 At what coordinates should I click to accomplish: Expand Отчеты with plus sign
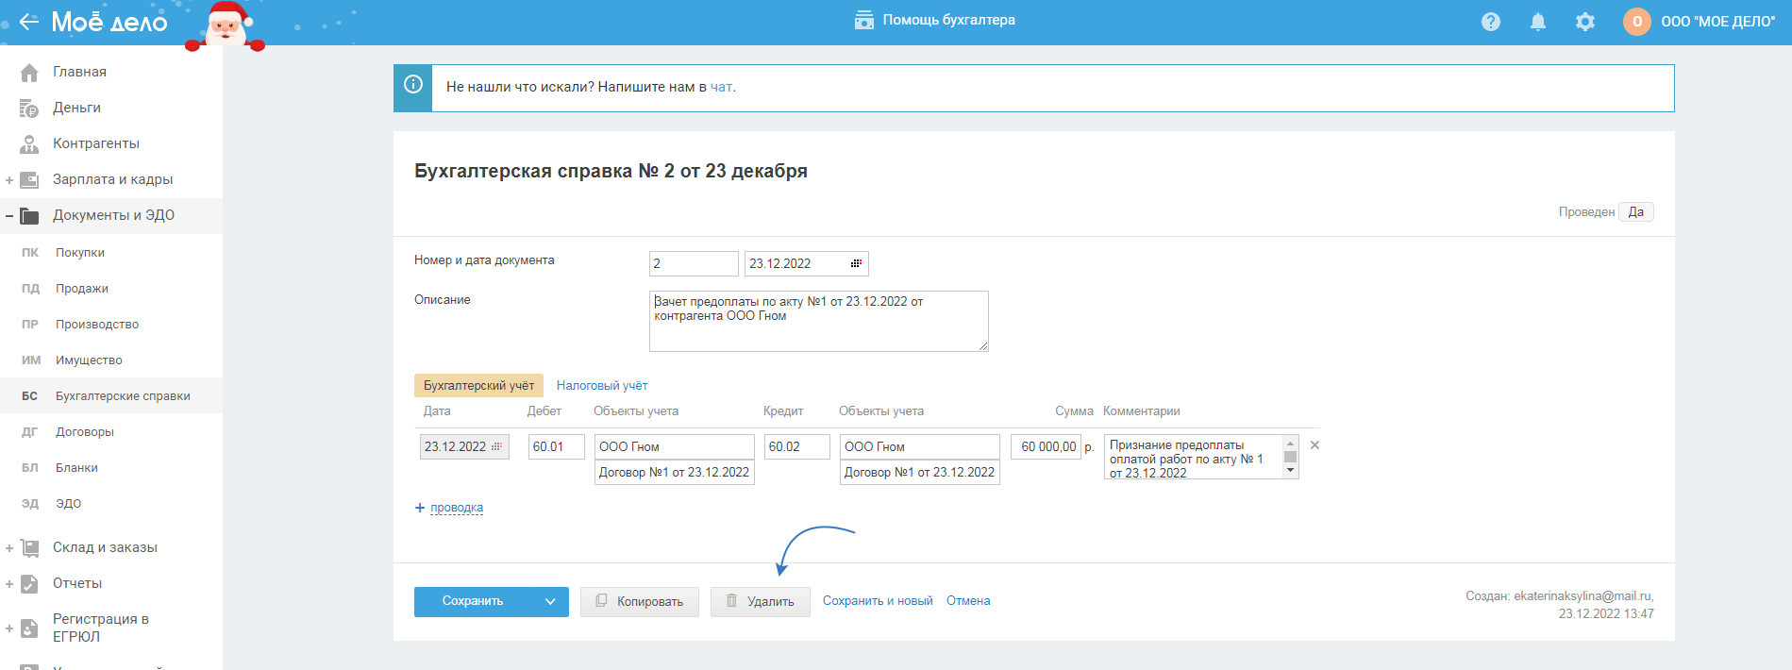click(9, 584)
